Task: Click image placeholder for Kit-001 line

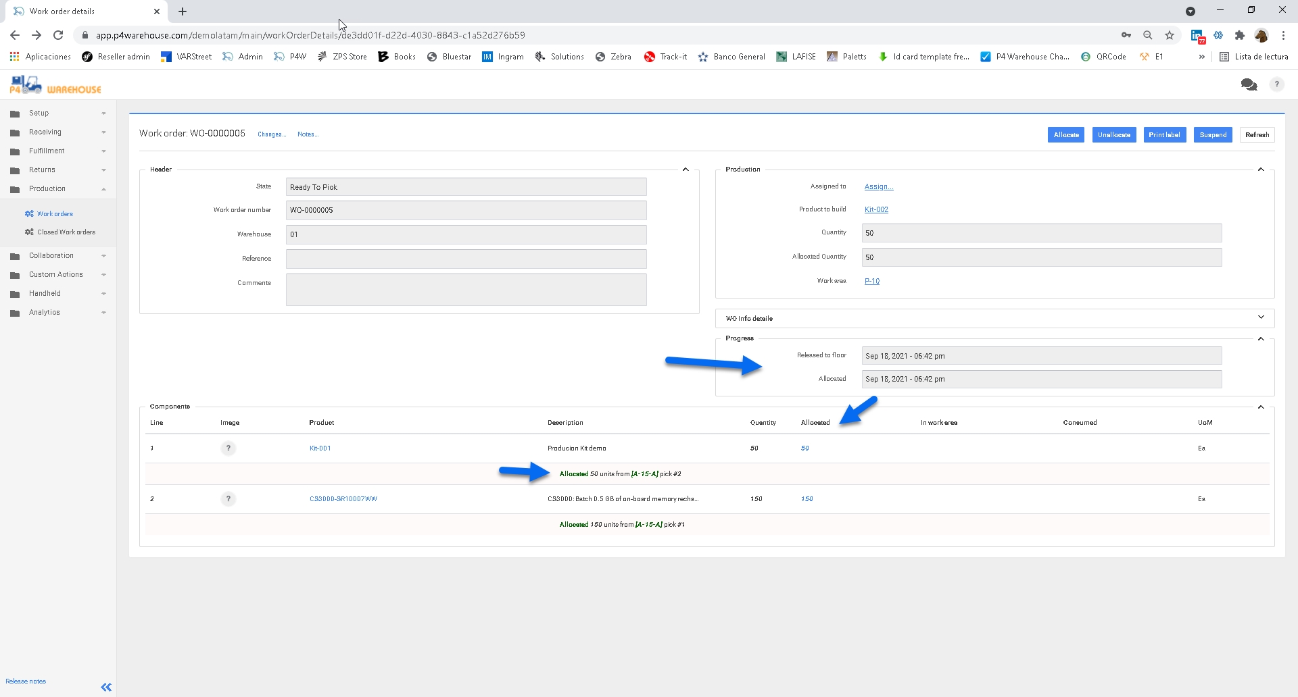Action: click(x=229, y=448)
